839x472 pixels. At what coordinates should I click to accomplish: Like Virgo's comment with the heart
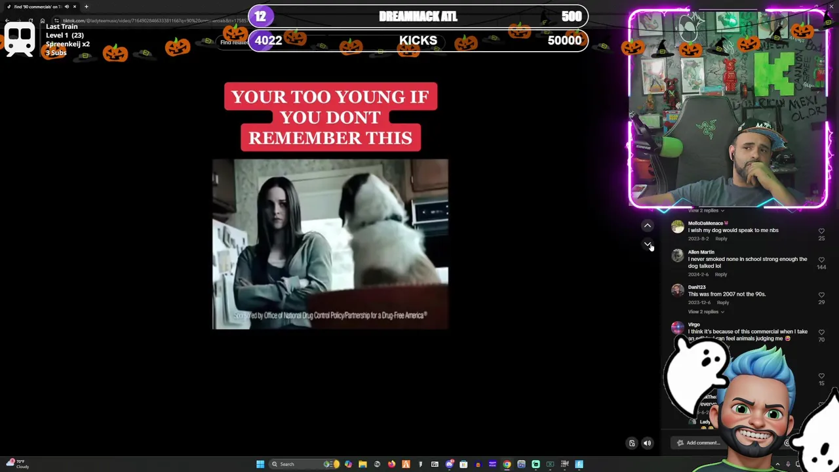(821, 332)
